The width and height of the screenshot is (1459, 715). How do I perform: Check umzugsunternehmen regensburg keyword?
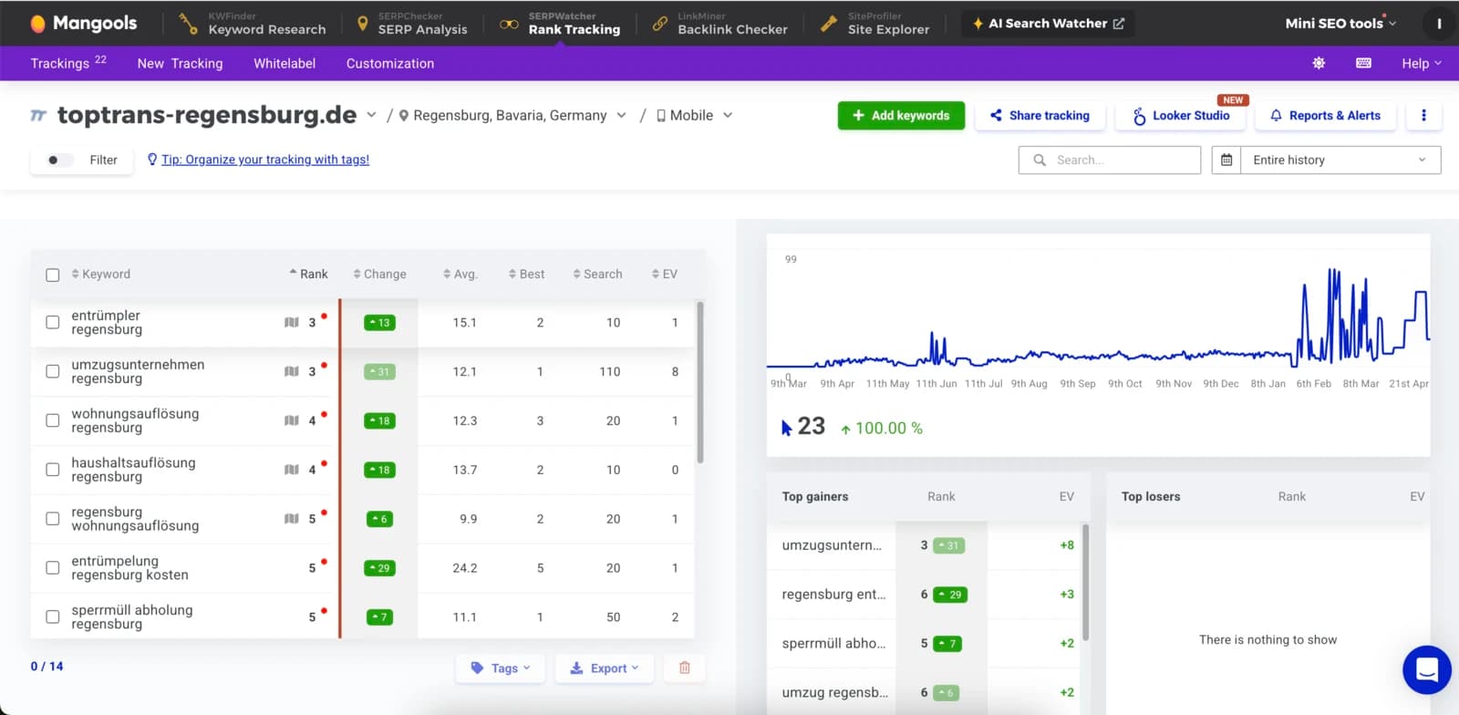tap(53, 371)
